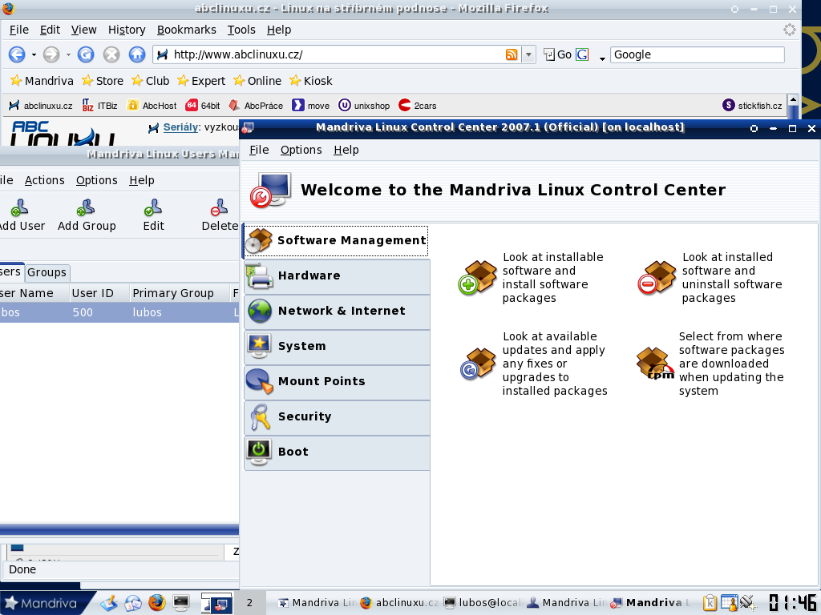Select the user row with ID 500
Image resolution: width=821 pixels, height=615 pixels.
point(119,313)
